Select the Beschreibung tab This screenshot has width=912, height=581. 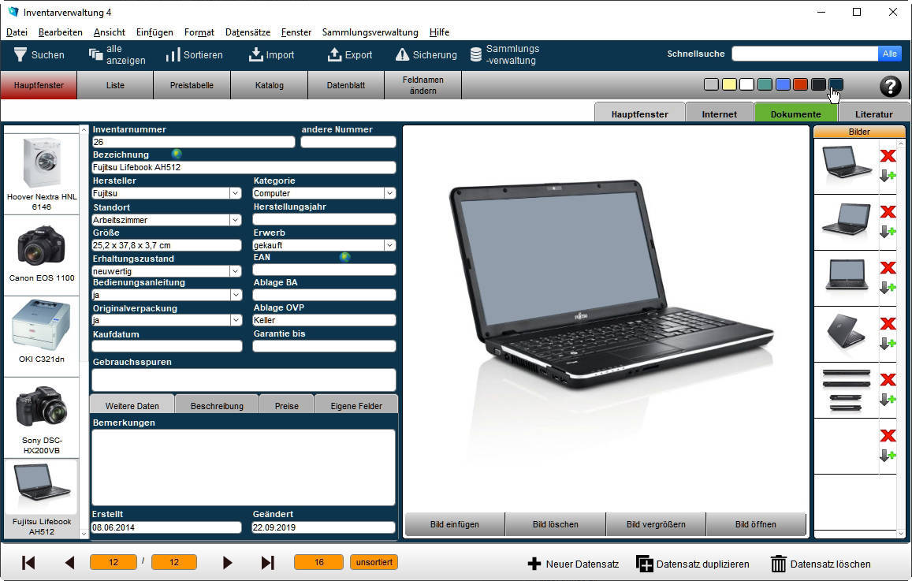(x=216, y=406)
